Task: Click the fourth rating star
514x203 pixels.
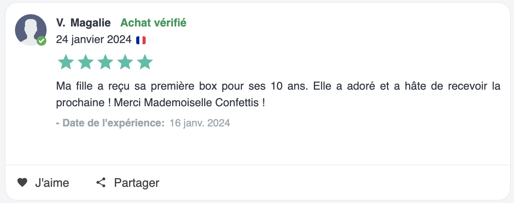Action: point(125,62)
